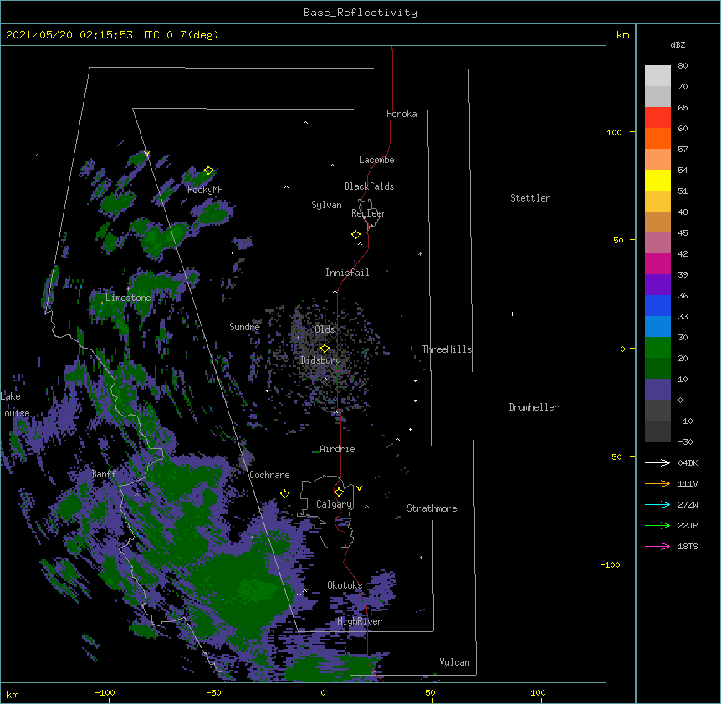
Task: Click the asterisk marker above Limestone
Action: (129, 288)
